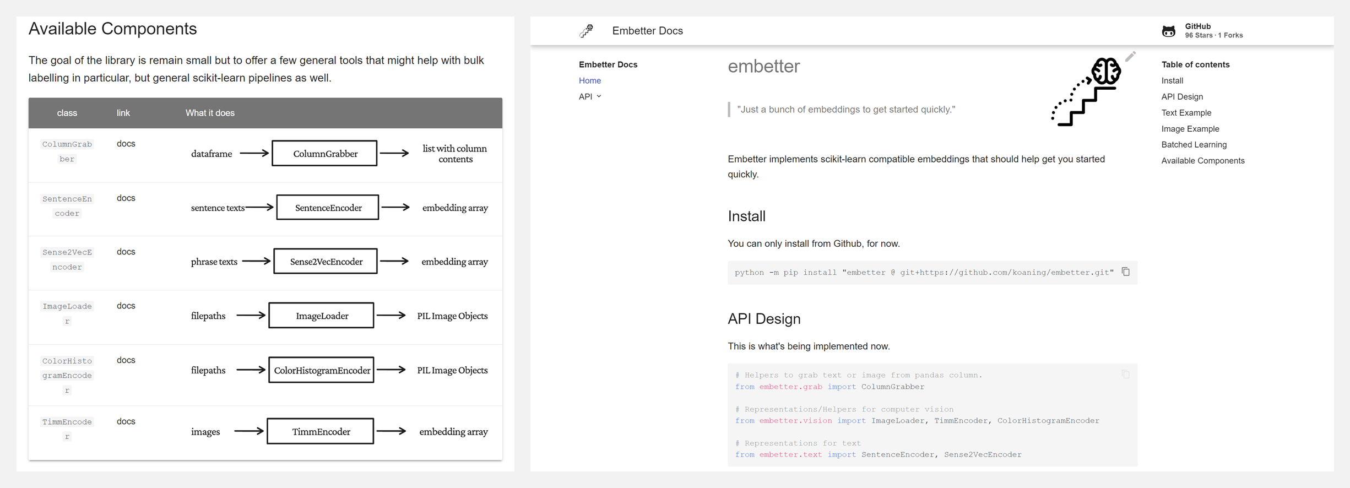Click the ImageLoader class name cell
1350x488 pixels.
click(67, 313)
